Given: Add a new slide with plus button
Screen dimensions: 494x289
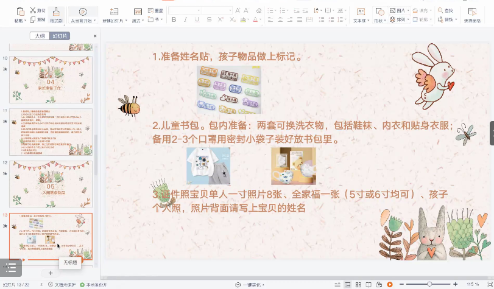Looking at the screenshot, I should (x=51, y=273).
